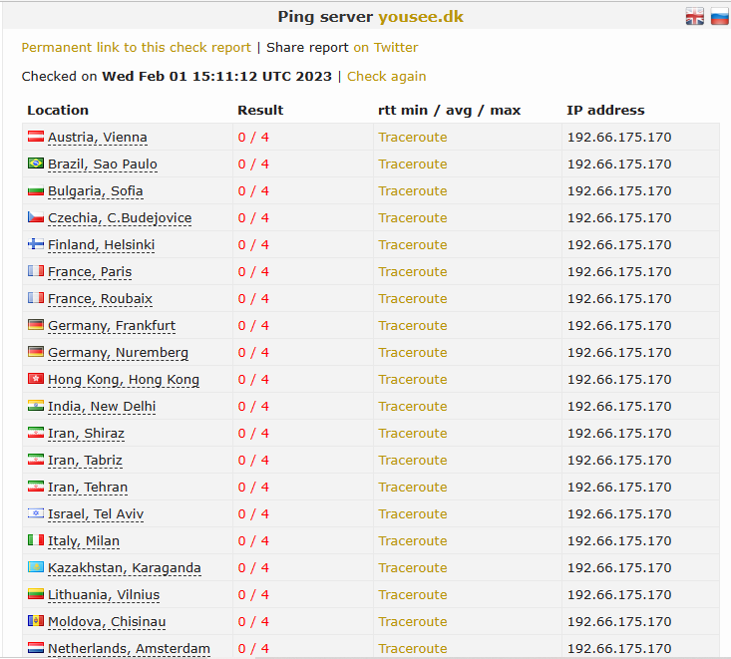Select the Lithuania, Vilnius location
This screenshot has width=731, height=659.
(x=104, y=595)
